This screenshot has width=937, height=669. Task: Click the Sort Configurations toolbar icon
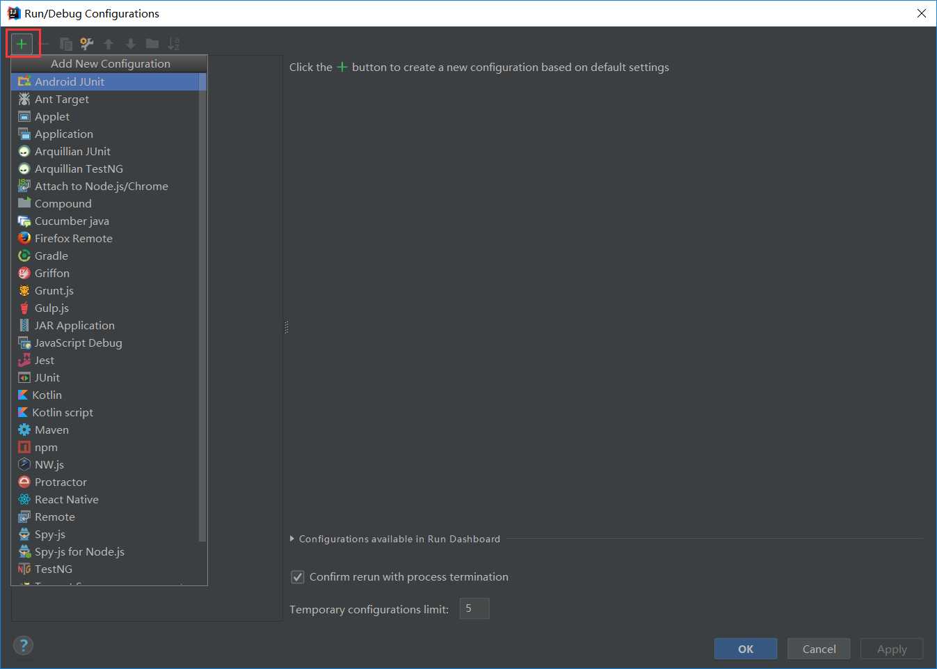[x=174, y=44]
